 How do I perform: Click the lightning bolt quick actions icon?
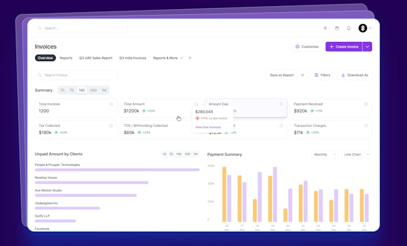pyautogui.click(x=325, y=28)
